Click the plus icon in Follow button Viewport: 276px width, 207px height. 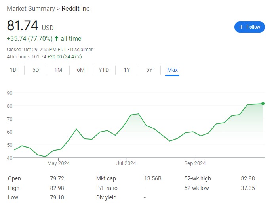pos(241,27)
